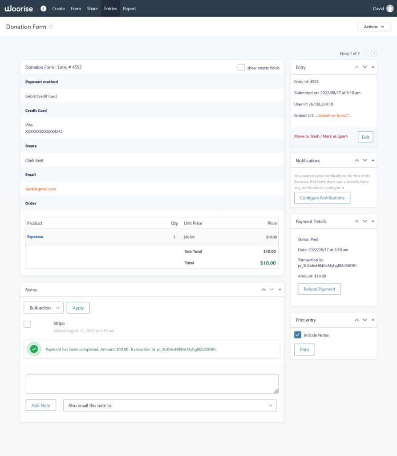Collapse the Entry panel with its up chevron
Screen dimensions: 397x456
coord(356,67)
